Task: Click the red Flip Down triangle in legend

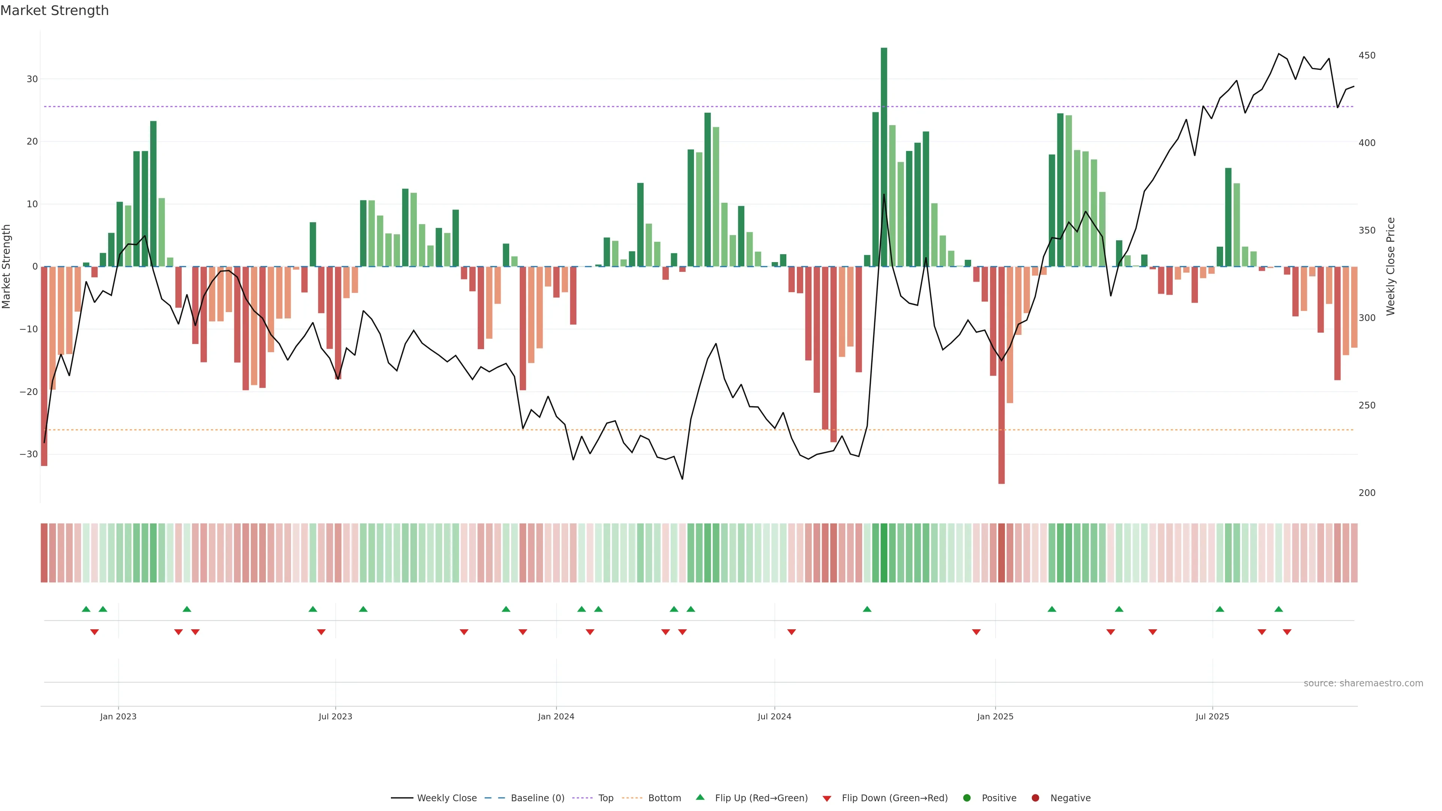Action: (827, 799)
